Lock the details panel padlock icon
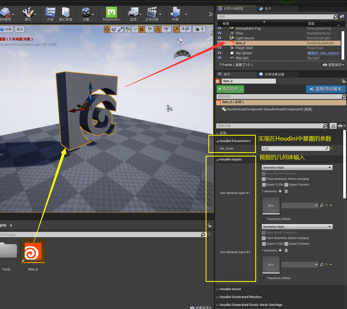This screenshot has width=347, height=309. (343, 81)
